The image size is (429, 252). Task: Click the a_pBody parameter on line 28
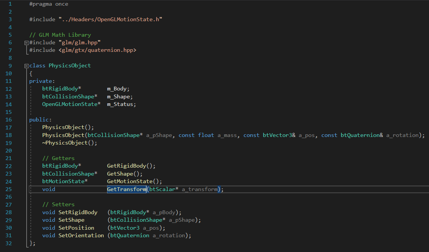tap(164, 212)
